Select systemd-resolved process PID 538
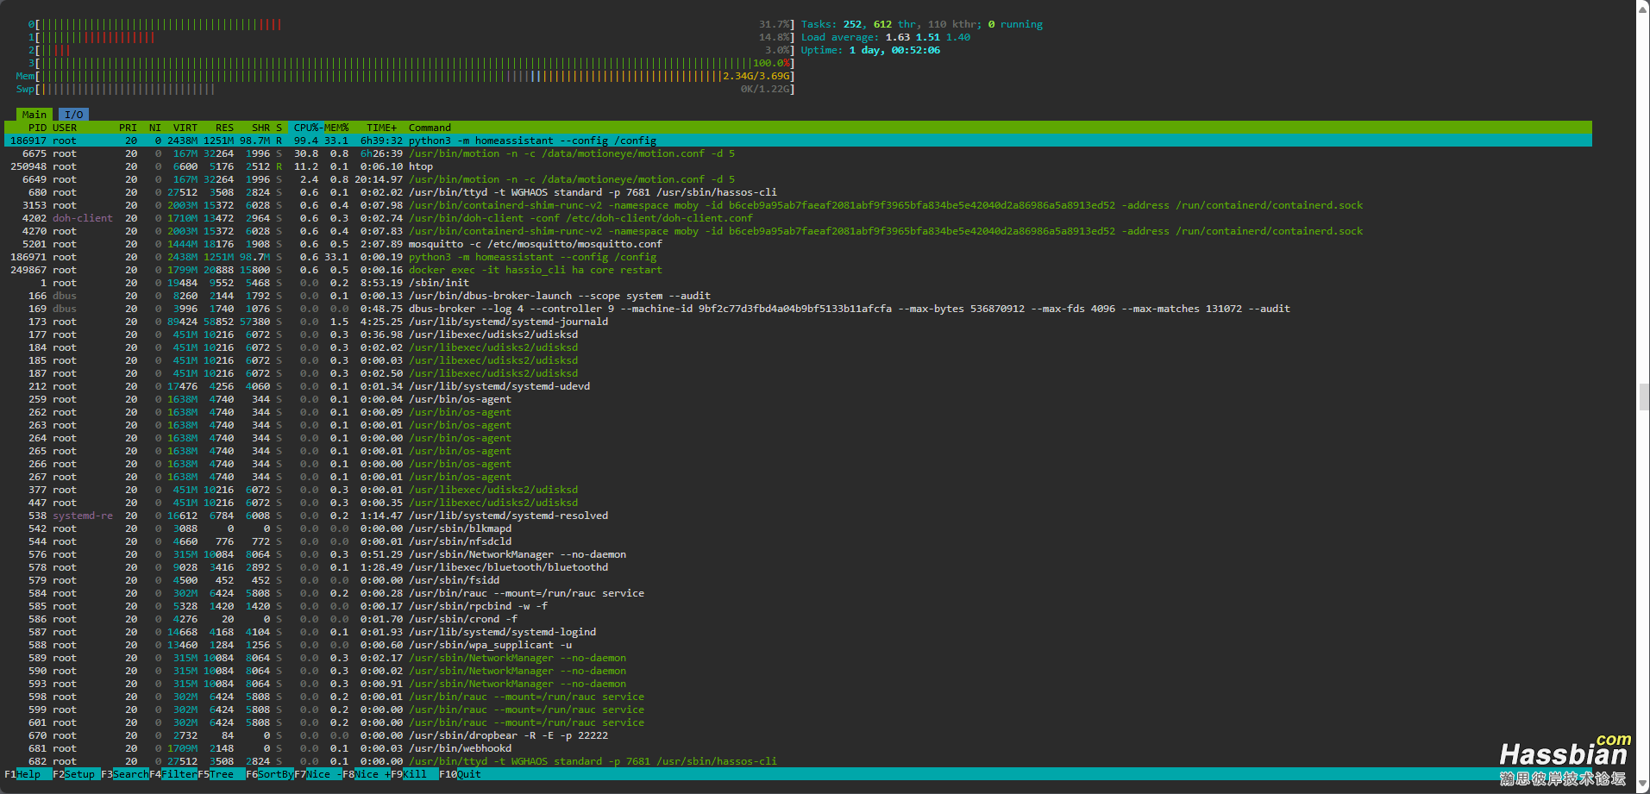The width and height of the screenshot is (1650, 794). [798, 516]
